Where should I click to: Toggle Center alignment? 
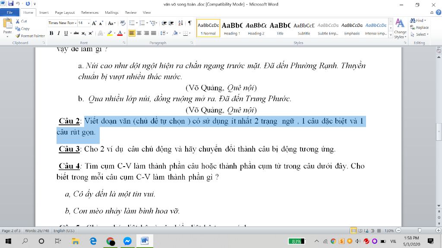[139, 33]
